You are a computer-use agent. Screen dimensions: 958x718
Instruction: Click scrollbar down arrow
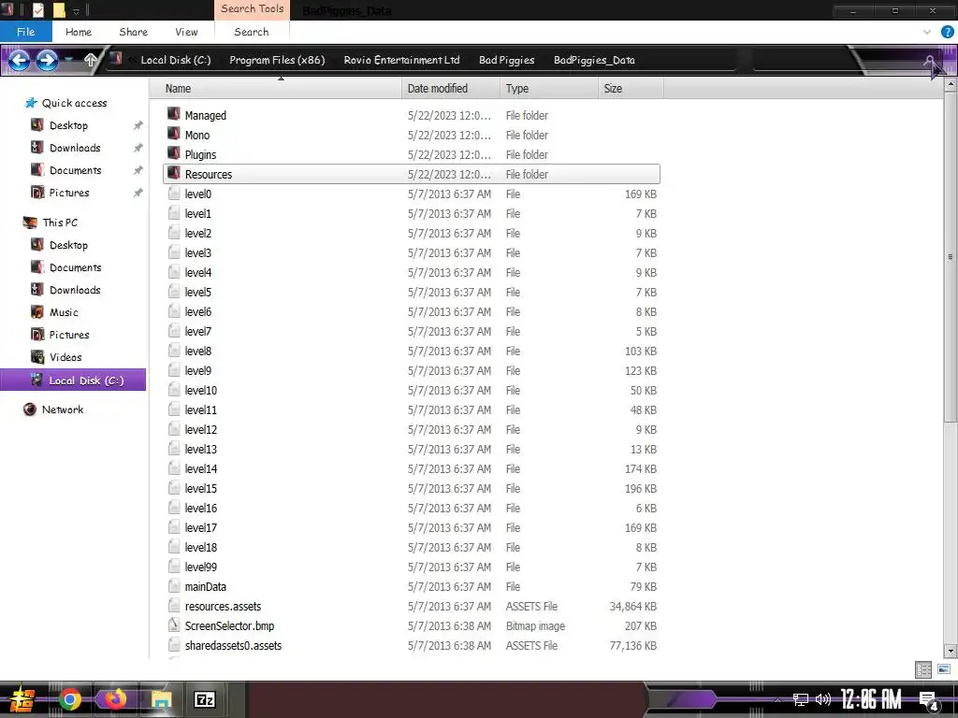tap(951, 651)
